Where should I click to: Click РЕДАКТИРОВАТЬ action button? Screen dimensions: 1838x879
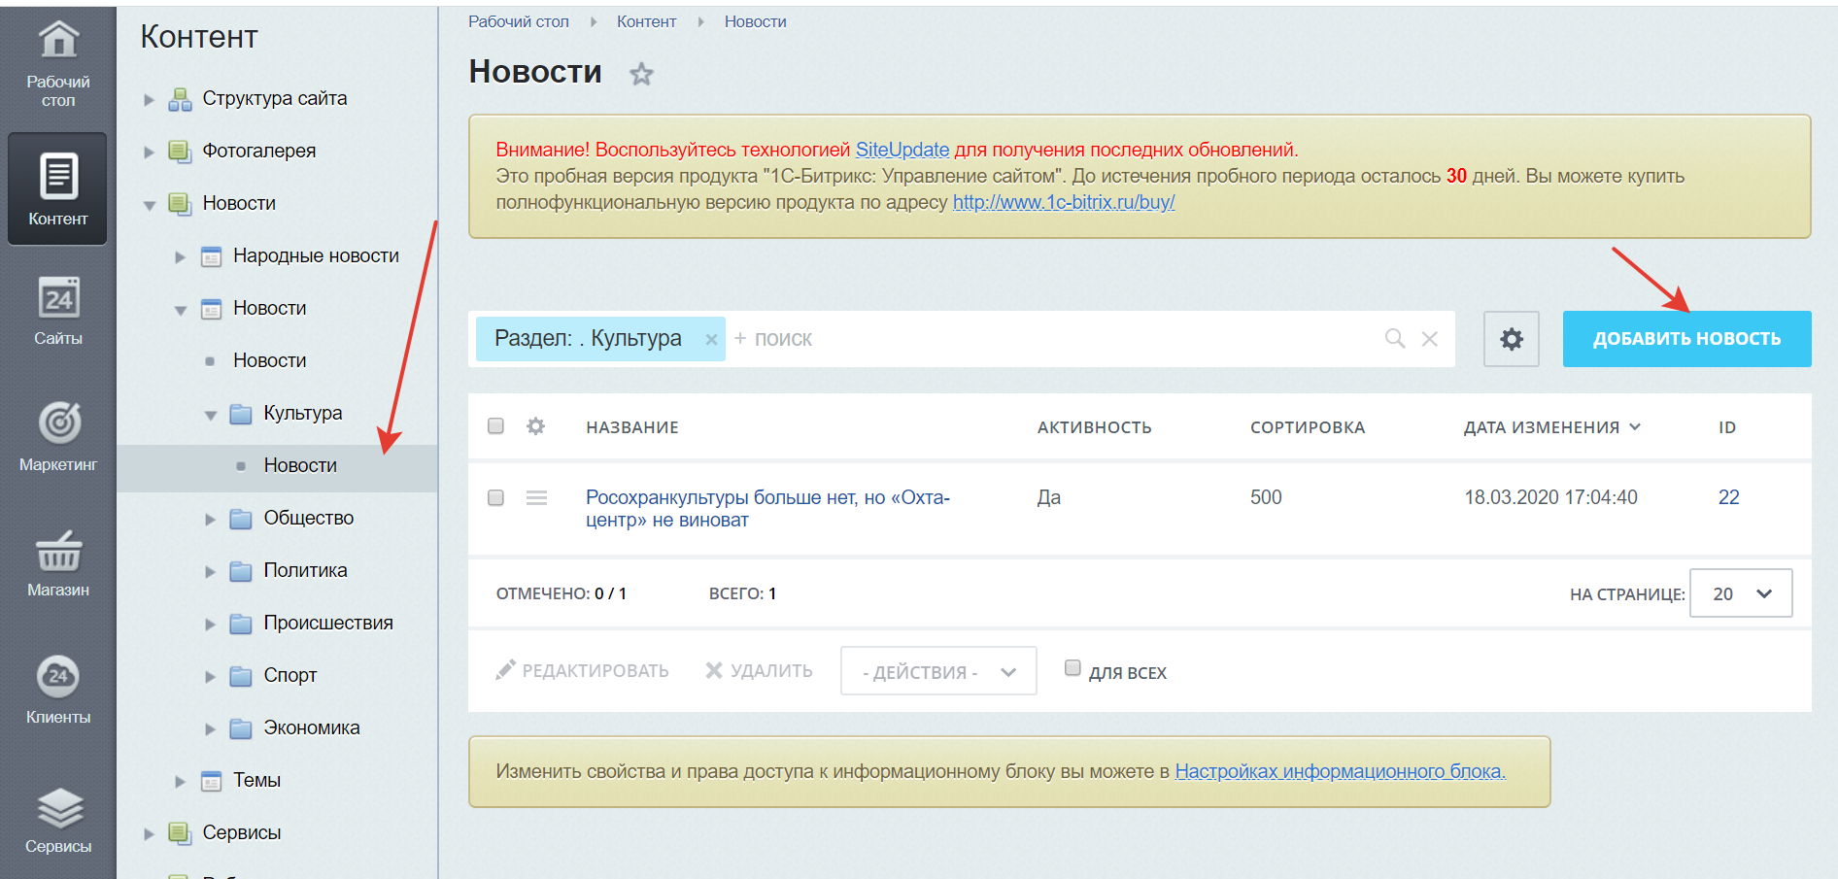(582, 670)
